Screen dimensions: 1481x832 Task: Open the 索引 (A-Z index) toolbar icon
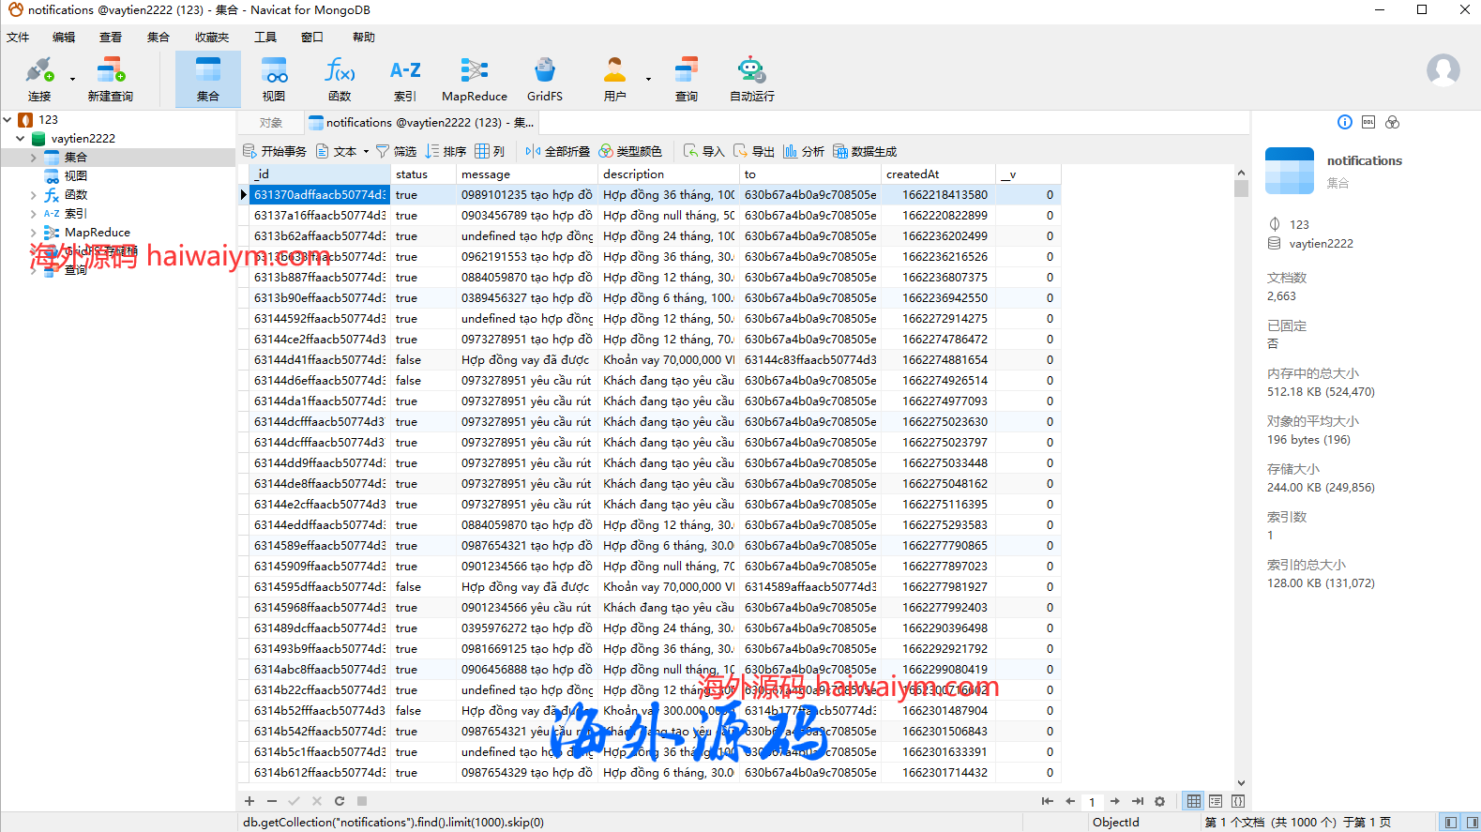pyautogui.click(x=405, y=79)
